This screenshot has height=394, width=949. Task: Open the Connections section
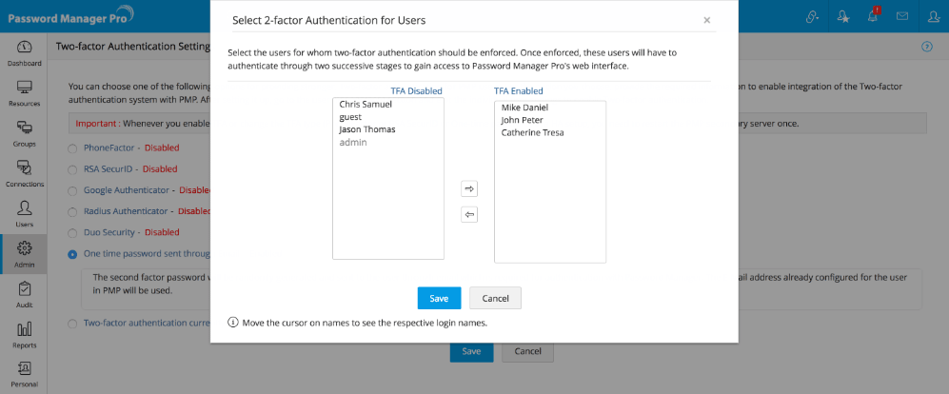[24, 173]
